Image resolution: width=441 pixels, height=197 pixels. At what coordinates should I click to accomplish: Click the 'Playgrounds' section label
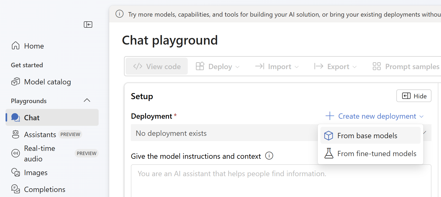tap(29, 101)
